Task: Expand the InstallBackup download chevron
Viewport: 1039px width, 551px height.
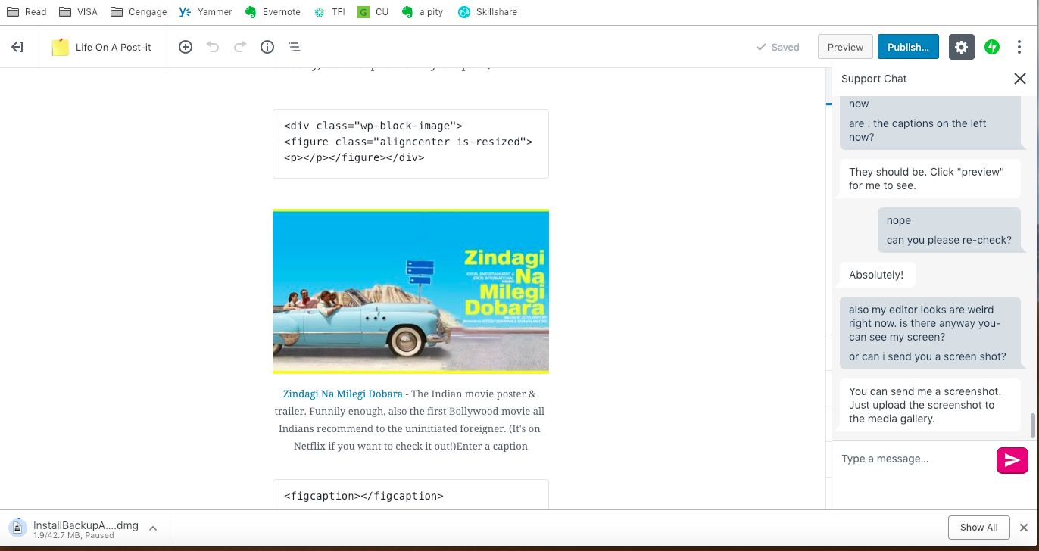Action: click(153, 528)
